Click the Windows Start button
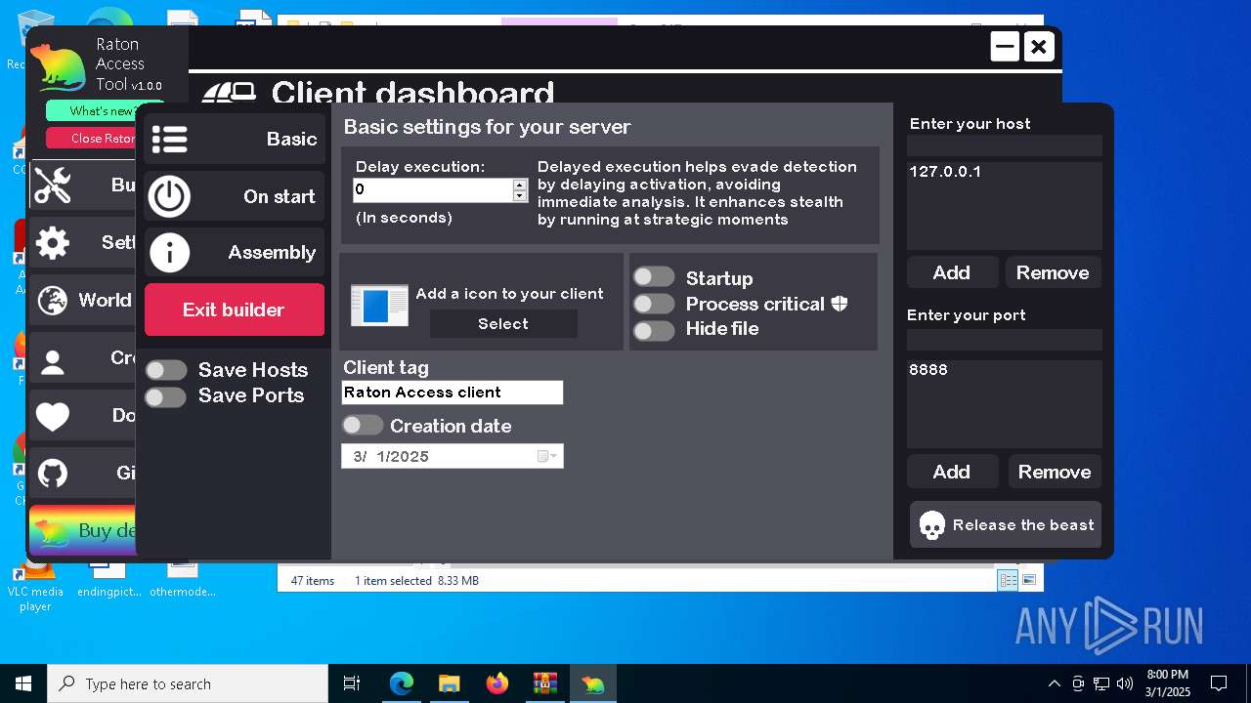The width and height of the screenshot is (1251, 703). pyautogui.click(x=23, y=683)
